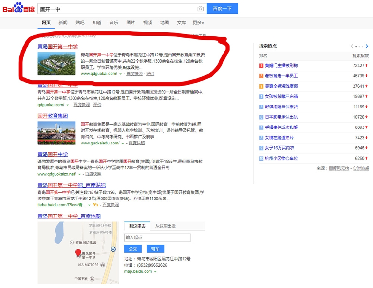Open hot search 女孩被杀藏尸床箱
Viewport: 373px width, 288px height.
281,97
